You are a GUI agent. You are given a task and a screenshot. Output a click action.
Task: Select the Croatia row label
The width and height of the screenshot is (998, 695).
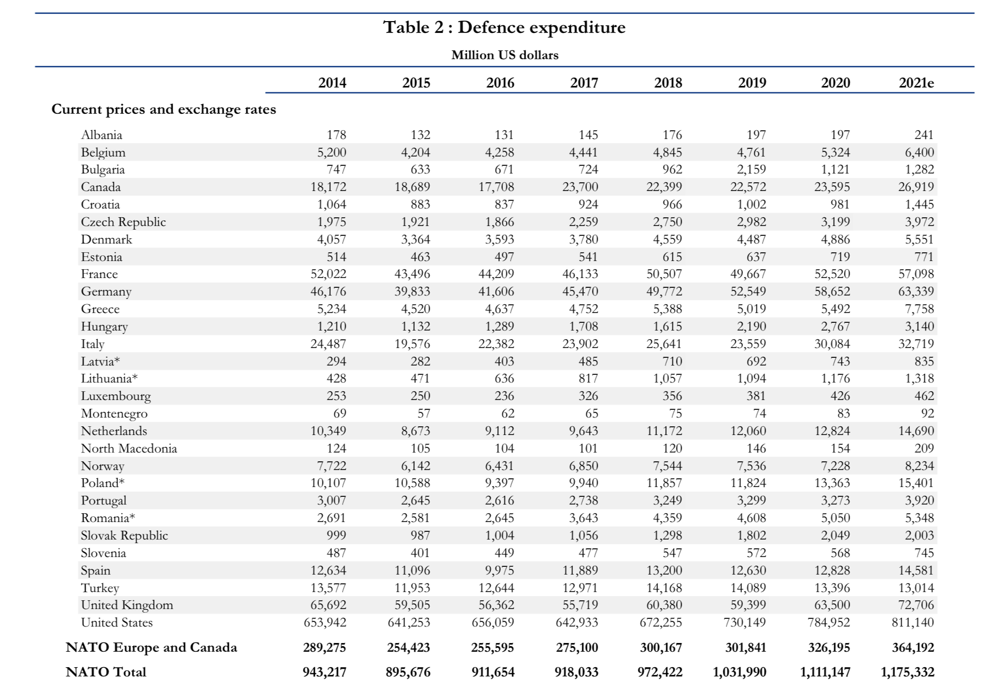(100, 204)
